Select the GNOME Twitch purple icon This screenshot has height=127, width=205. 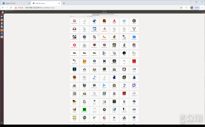tap(134, 86)
